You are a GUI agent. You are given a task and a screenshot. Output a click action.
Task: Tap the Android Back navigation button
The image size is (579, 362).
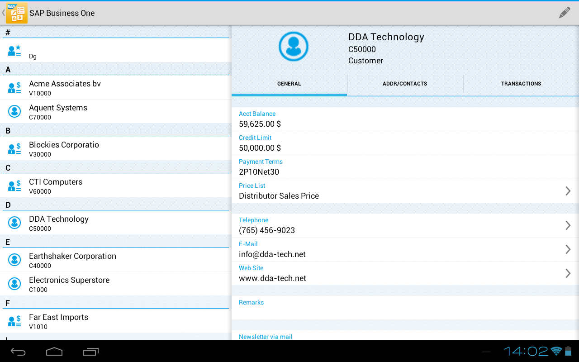(18, 351)
